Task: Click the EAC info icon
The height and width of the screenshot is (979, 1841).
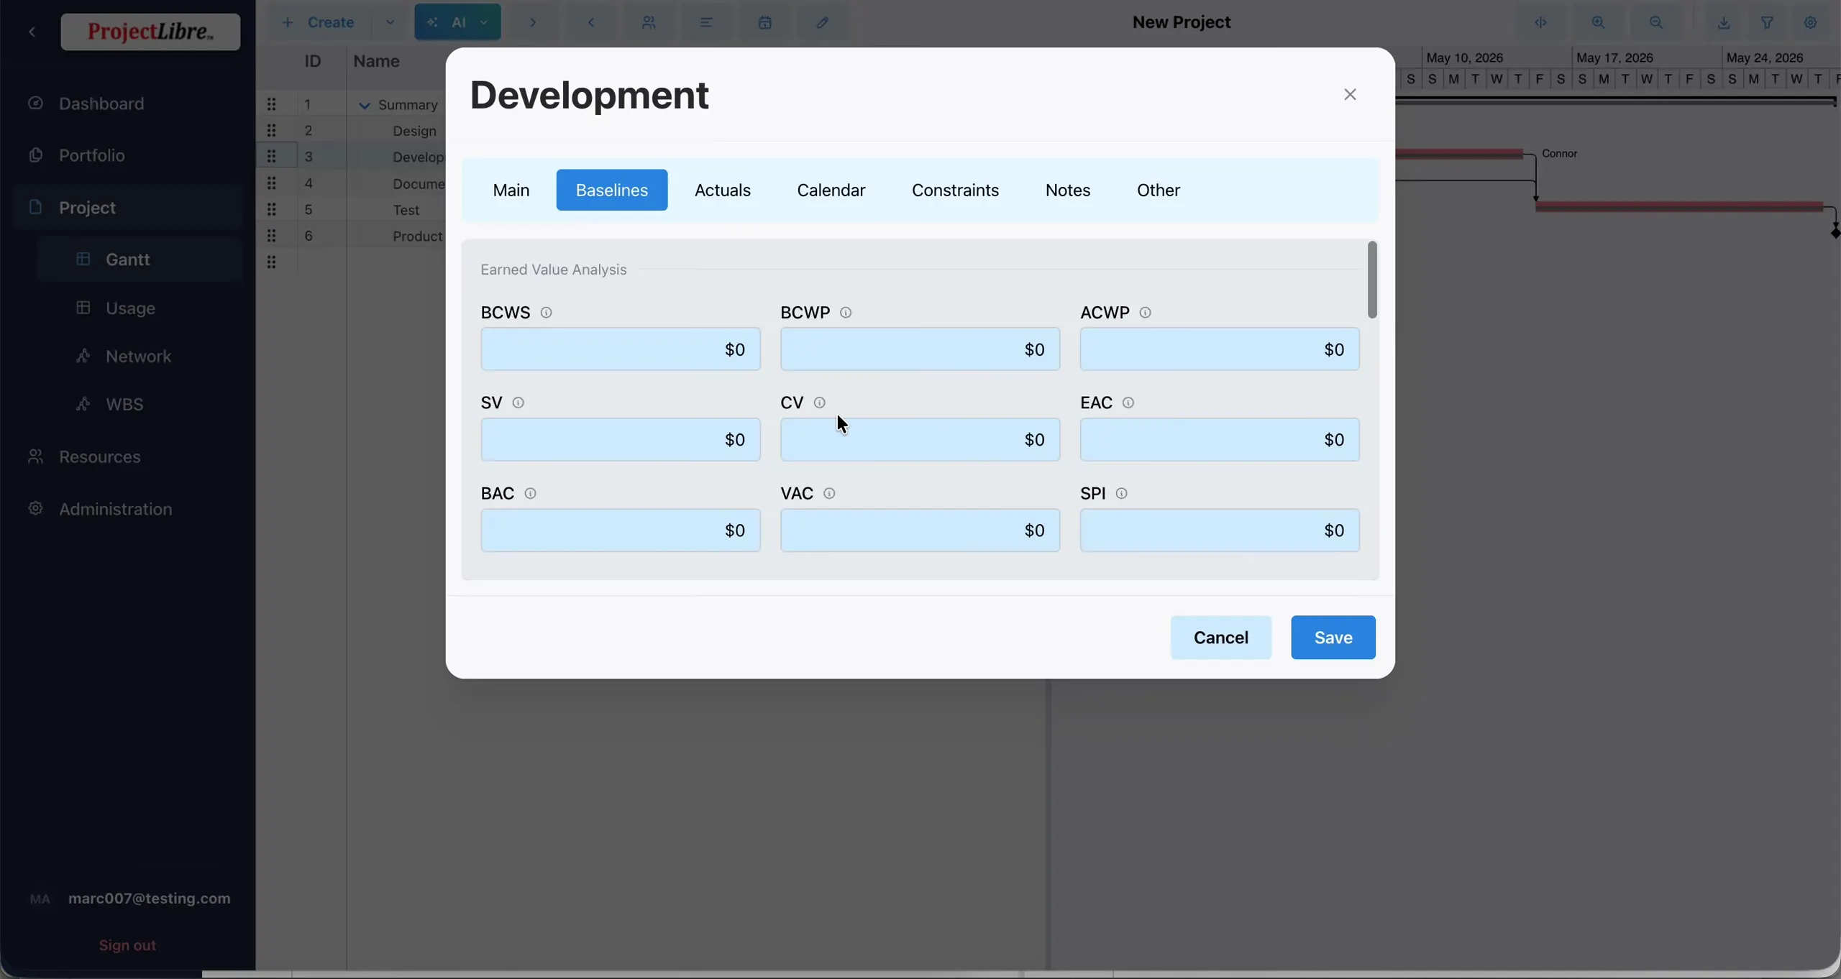Action: coord(1128,403)
